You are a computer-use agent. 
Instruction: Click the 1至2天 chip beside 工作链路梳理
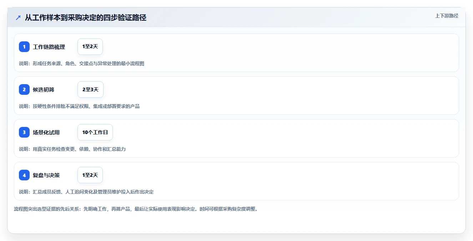point(90,47)
